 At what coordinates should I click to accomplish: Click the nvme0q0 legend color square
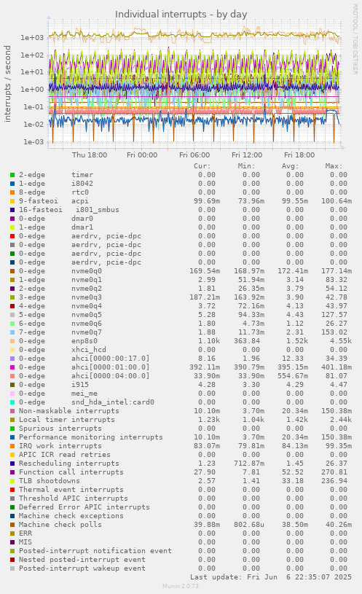point(12,271)
